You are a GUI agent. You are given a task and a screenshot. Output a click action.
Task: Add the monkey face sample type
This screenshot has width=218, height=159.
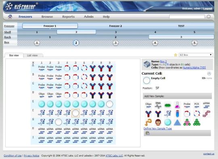(158, 122)
